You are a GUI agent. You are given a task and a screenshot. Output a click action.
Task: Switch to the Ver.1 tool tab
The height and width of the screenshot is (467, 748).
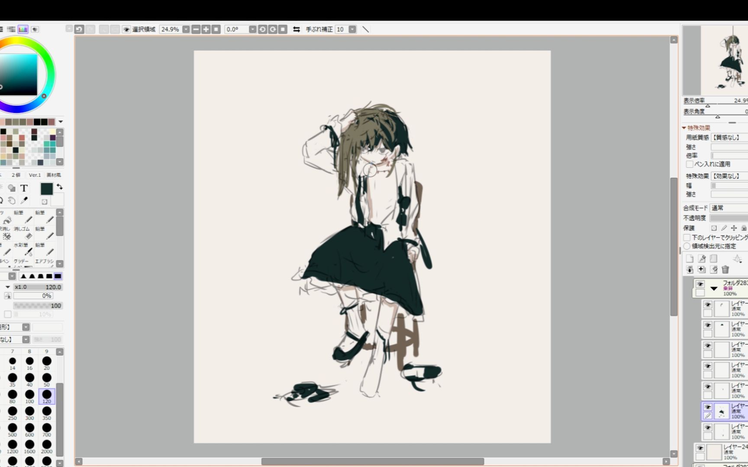click(35, 175)
